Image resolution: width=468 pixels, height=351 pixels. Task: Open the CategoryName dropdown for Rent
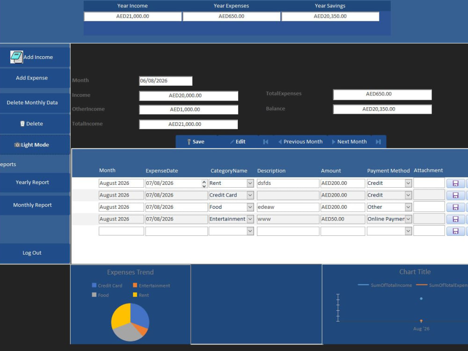coord(250,183)
